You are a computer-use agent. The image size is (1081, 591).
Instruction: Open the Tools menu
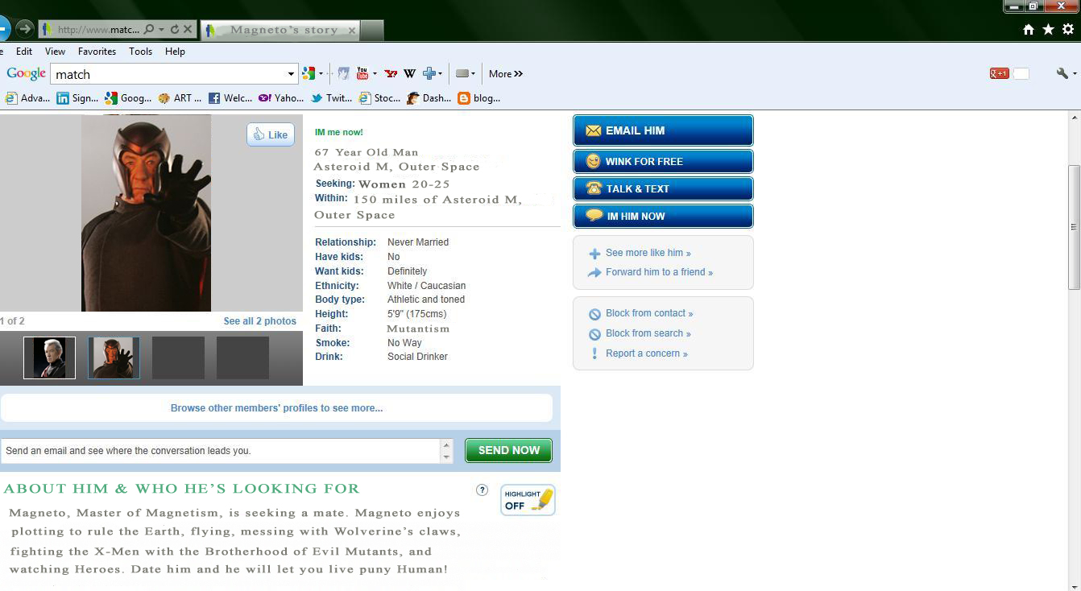click(140, 51)
